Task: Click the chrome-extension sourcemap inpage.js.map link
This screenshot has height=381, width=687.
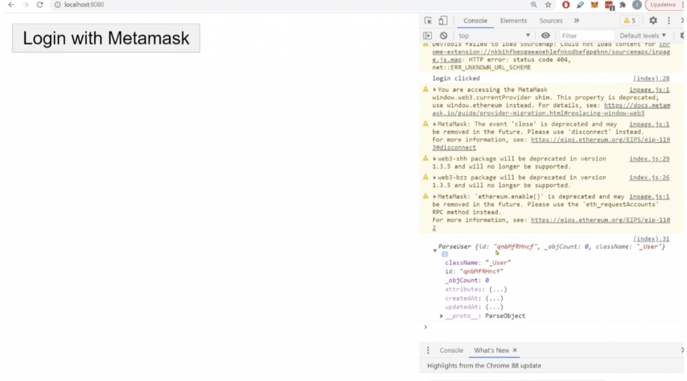Action: point(551,52)
